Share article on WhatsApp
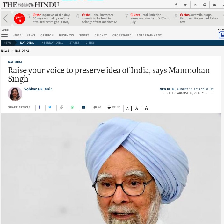 72,107
